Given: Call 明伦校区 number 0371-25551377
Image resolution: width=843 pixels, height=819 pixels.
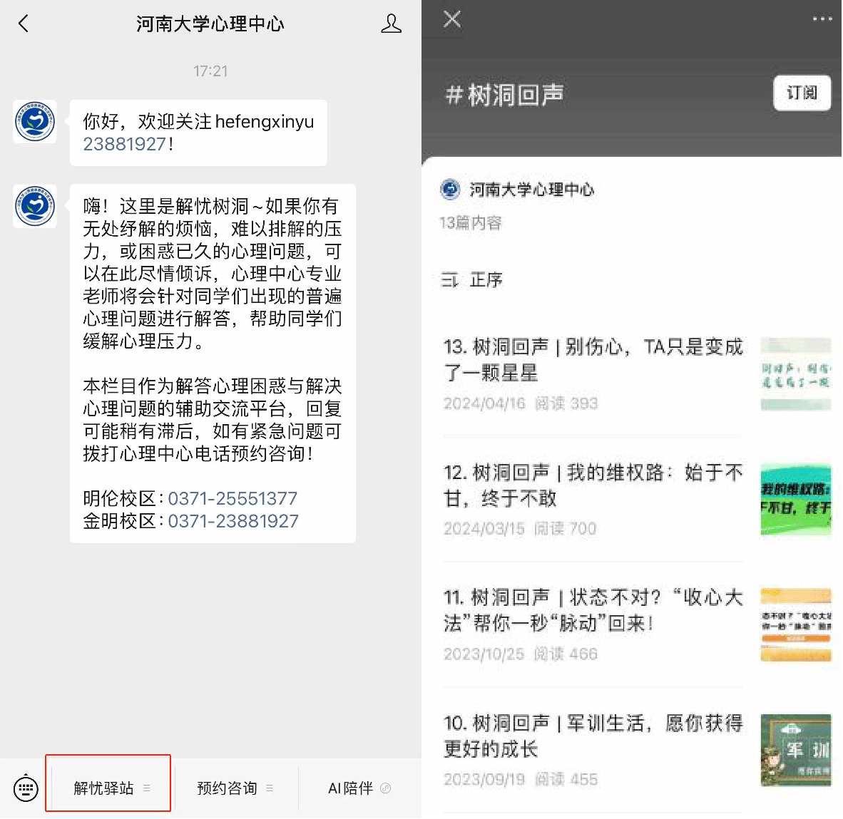Looking at the screenshot, I should click(233, 498).
